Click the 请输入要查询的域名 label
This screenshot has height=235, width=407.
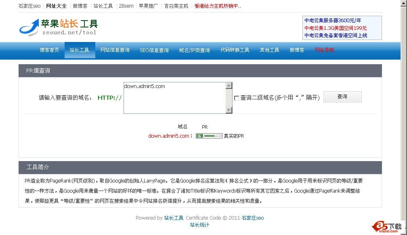[x=65, y=98]
